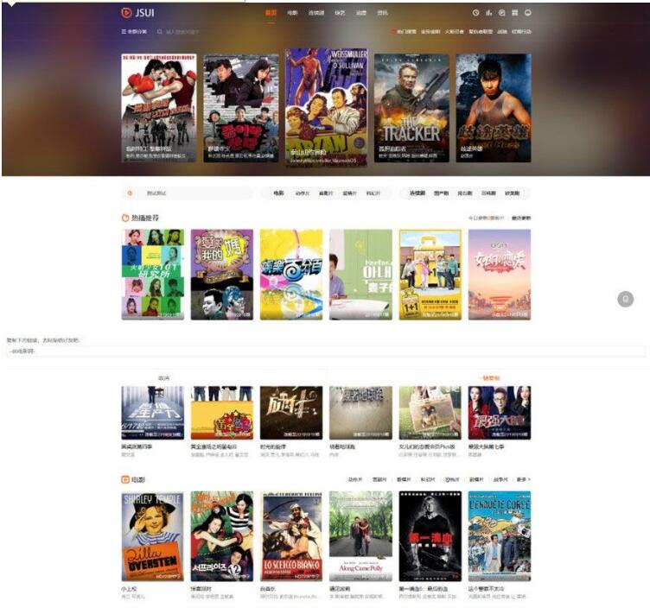
Task: Click the last genre in the series filter pill
Action: tap(512, 193)
